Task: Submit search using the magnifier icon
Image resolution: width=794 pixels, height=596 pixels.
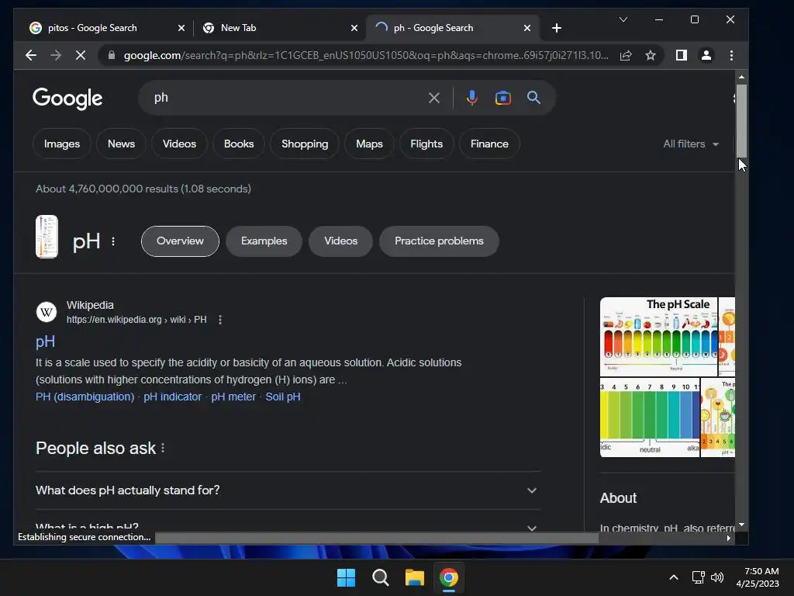Action: tap(533, 98)
